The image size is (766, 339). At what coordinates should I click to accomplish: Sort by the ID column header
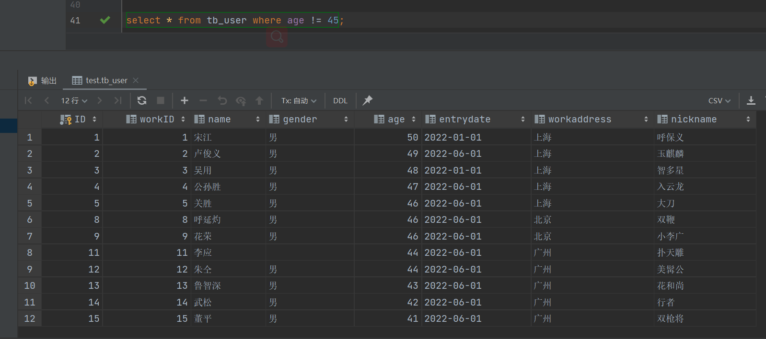tap(72, 120)
